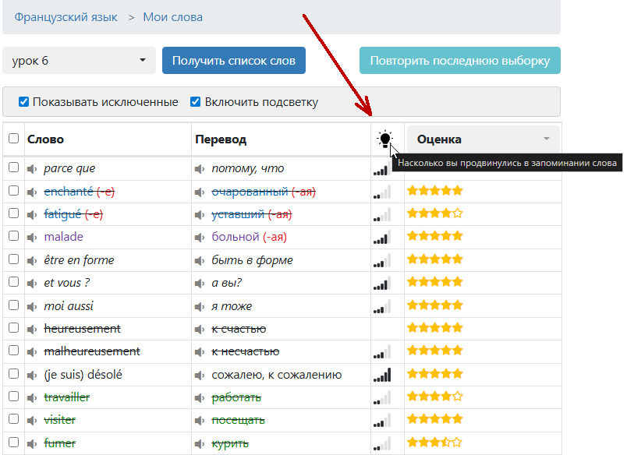Viewport: 627px width, 455px height.
Task: Toggle 'Включить подсветку' checkbox
Action: pyautogui.click(x=195, y=101)
